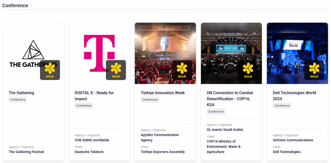Click the Conference section heading

tap(15, 6)
